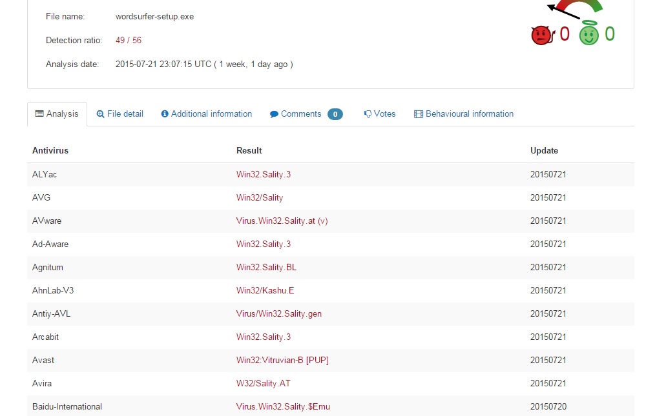Click the Ad-Aware antivirus name

[x=50, y=244]
